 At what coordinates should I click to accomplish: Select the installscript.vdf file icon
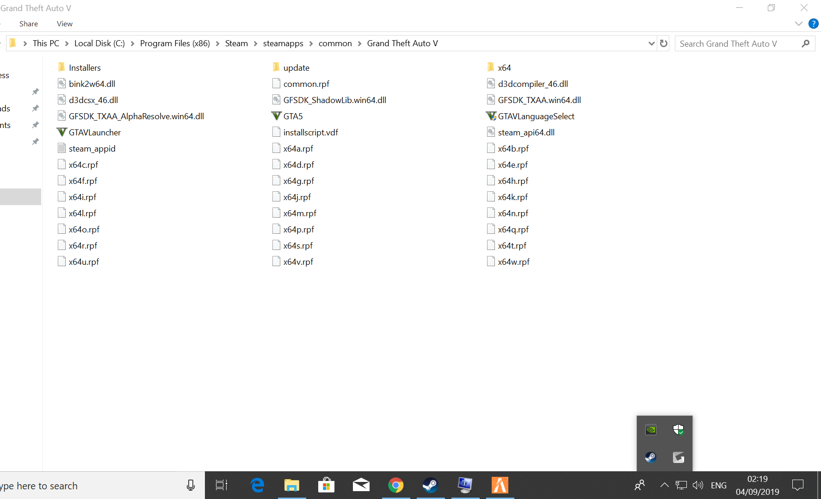[x=276, y=132]
